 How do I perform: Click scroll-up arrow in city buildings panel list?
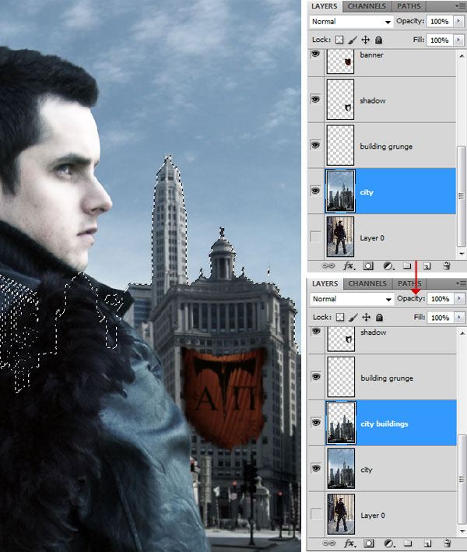[462, 332]
